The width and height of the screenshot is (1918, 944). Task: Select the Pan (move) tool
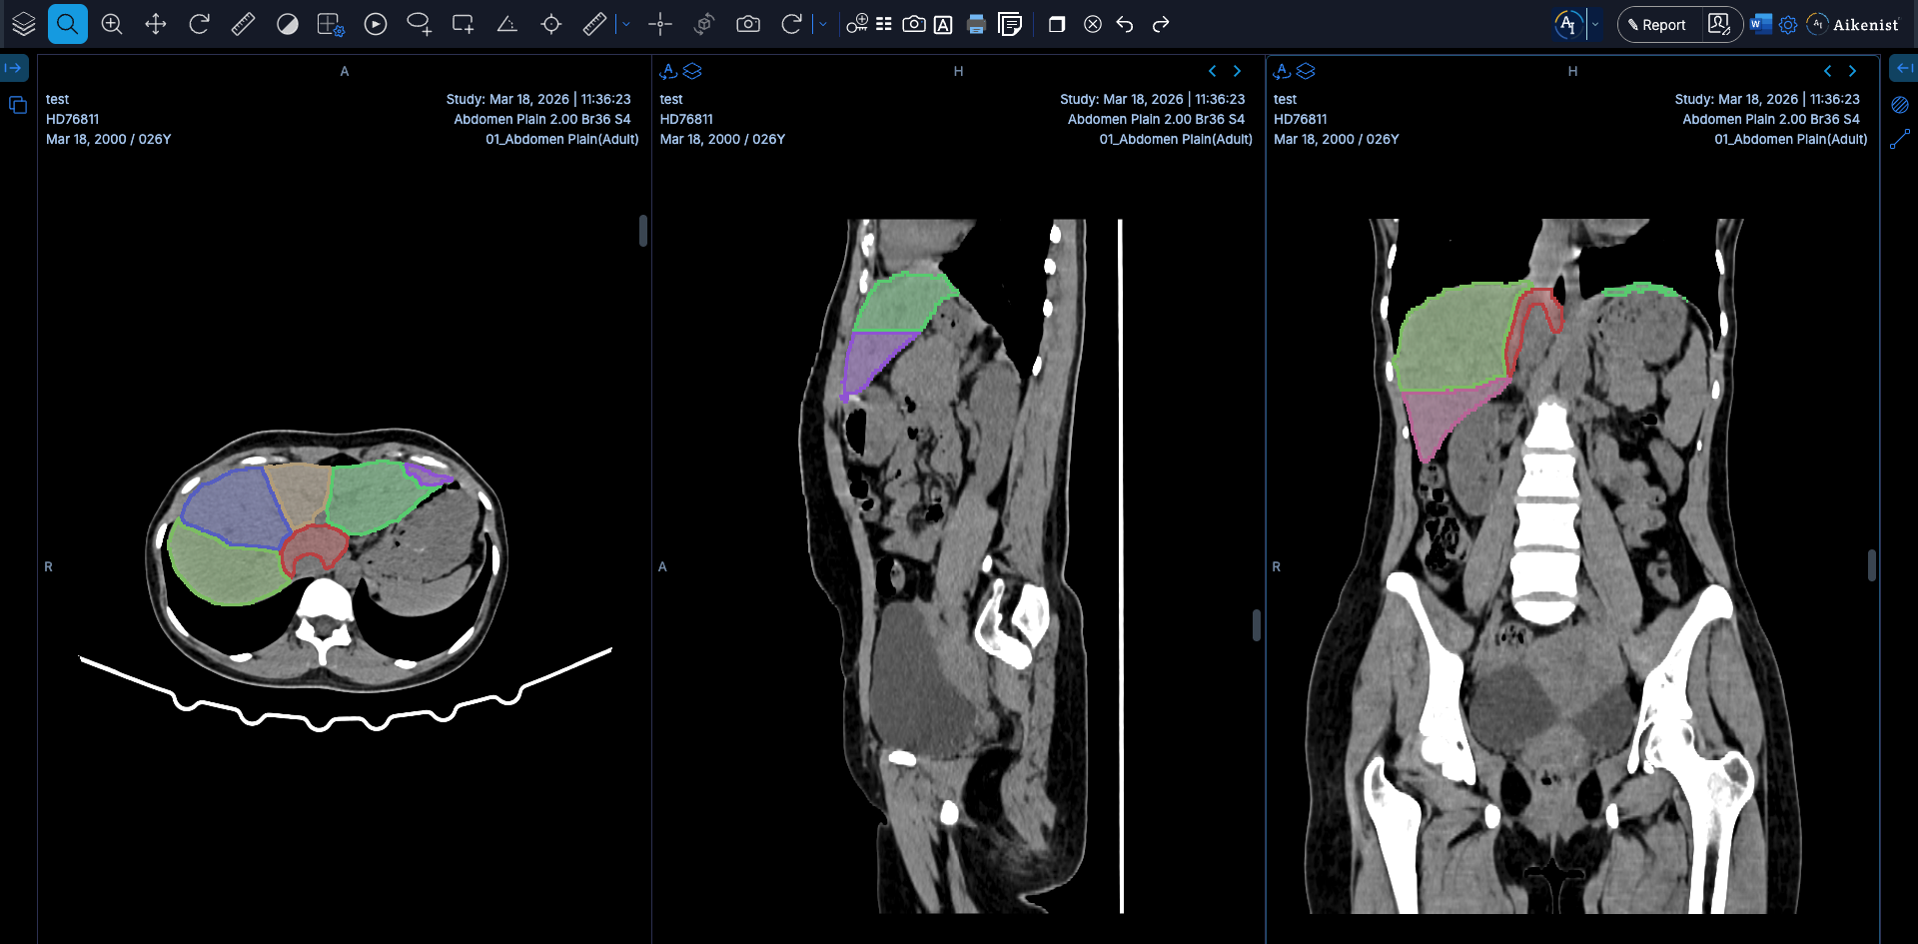click(155, 24)
